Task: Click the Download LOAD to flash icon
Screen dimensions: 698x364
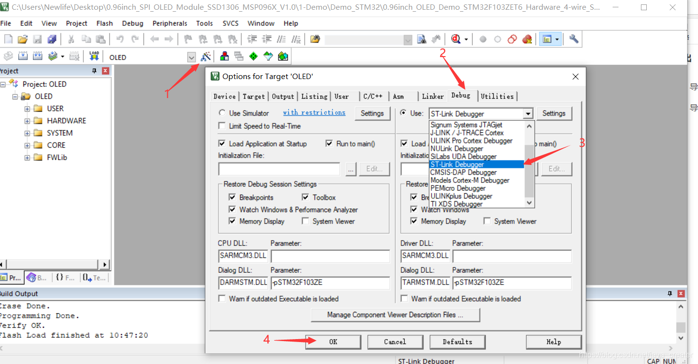Action: (94, 57)
